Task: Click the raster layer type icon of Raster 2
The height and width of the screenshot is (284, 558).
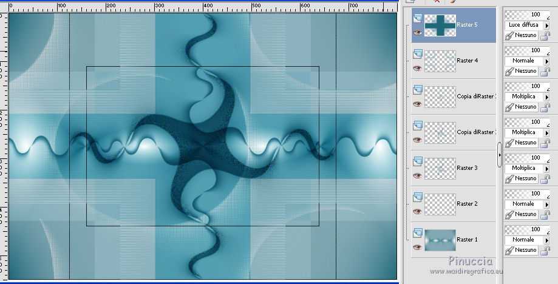Action: click(x=417, y=197)
